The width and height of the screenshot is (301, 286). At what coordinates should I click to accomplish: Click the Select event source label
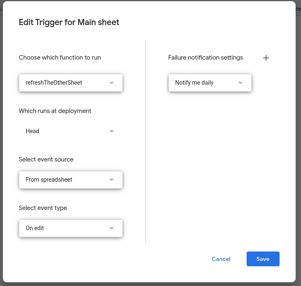coord(46,159)
